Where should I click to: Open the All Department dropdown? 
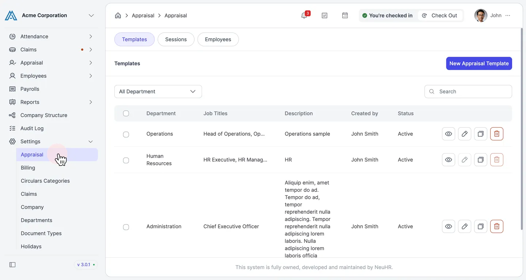(x=158, y=92)
